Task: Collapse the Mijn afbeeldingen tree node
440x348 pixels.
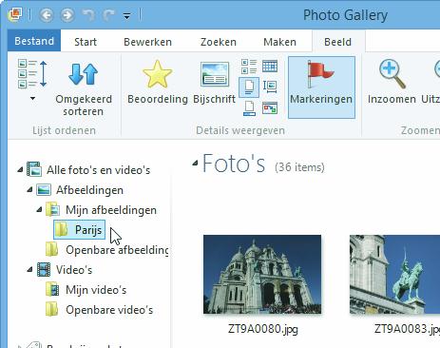Action: click(39, 210)
